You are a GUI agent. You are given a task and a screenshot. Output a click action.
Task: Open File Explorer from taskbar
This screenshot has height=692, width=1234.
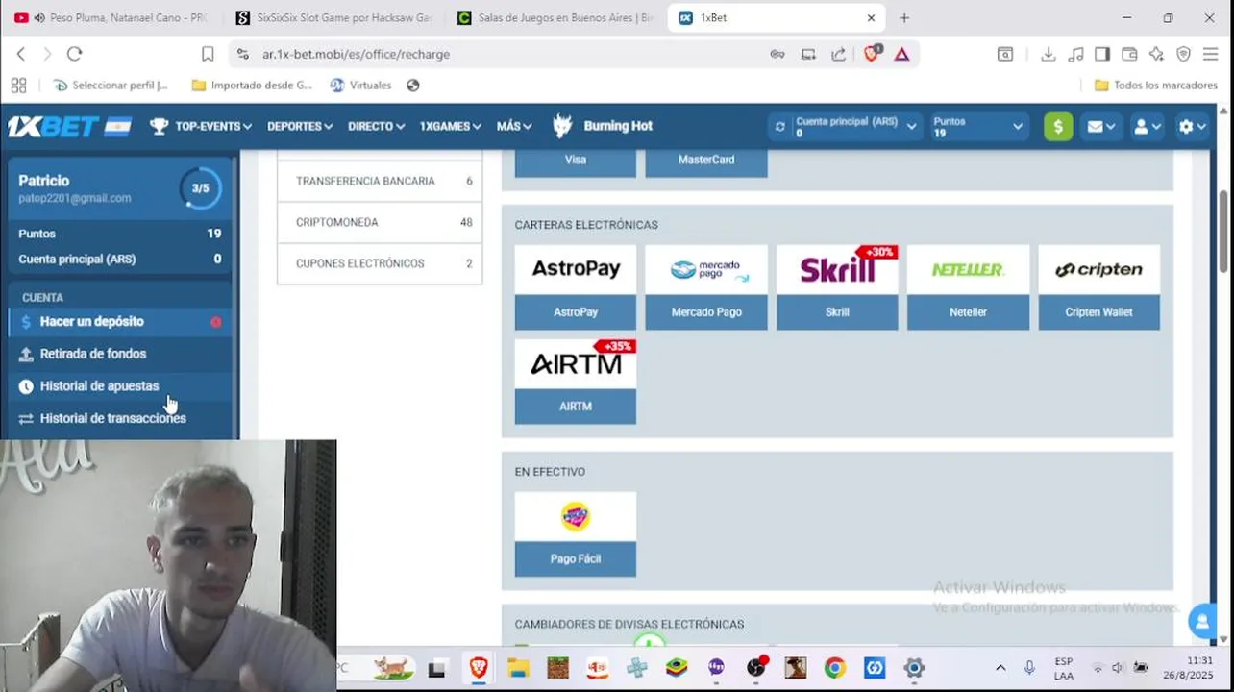click(518, 667)
